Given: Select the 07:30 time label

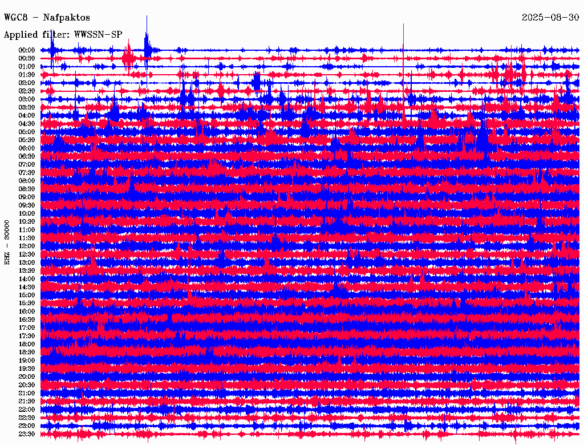Looking at the screenshot, I should point(27,172).
